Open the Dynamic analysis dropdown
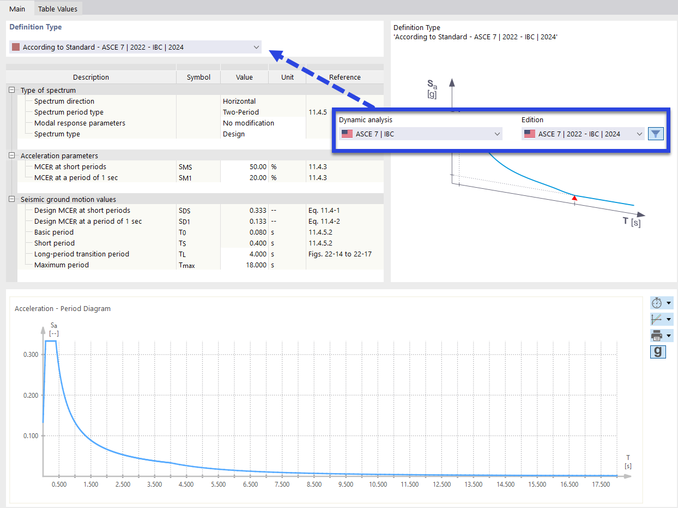This screenshot has height=508, width=678. 497,134
